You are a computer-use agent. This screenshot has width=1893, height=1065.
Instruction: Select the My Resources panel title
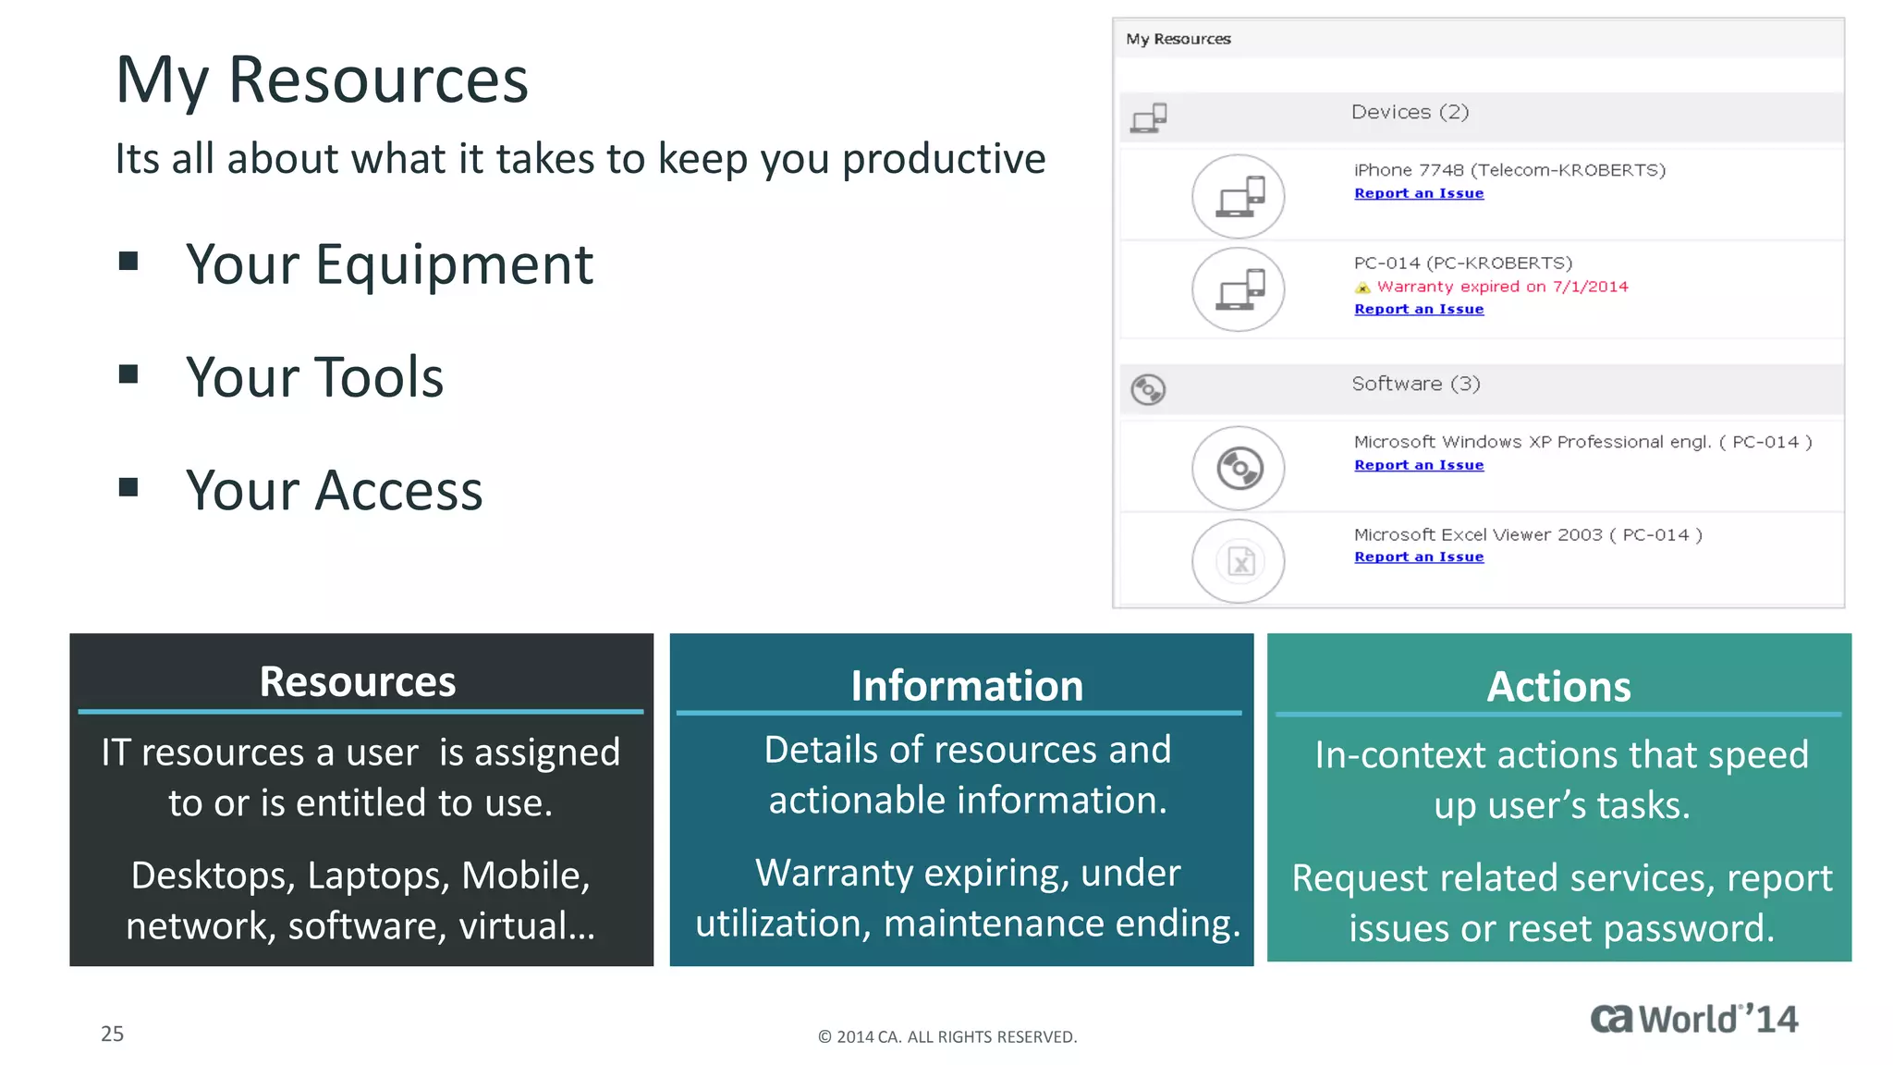[1178, 39]
